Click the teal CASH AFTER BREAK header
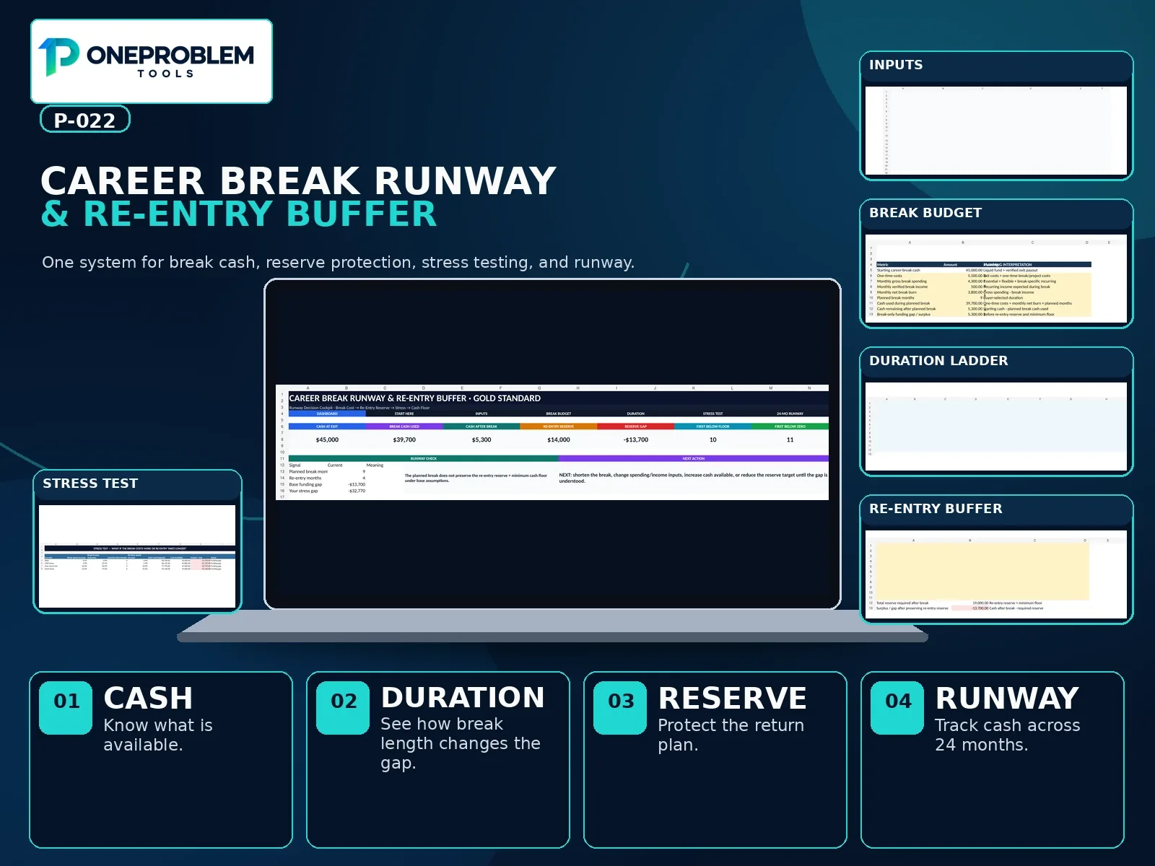The height and width of the screenshot is (866, 1155). [x=481, y=427]
